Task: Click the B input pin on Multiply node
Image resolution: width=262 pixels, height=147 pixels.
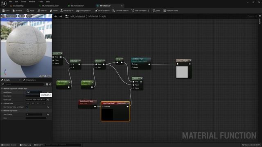Action: click(x=71, y=67)
